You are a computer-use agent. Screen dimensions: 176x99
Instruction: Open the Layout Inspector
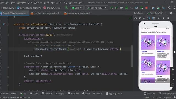167,94
